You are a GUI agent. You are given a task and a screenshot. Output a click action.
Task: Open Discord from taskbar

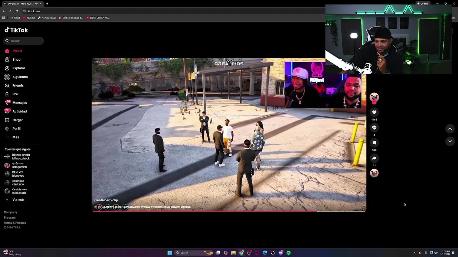[281, 253]
